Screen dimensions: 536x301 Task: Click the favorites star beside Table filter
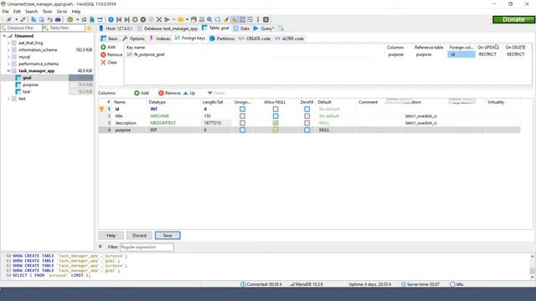click(89, 28)
